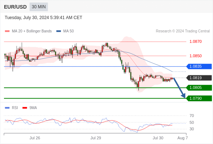Click the RSI 30 axis value

pos(192,129)
